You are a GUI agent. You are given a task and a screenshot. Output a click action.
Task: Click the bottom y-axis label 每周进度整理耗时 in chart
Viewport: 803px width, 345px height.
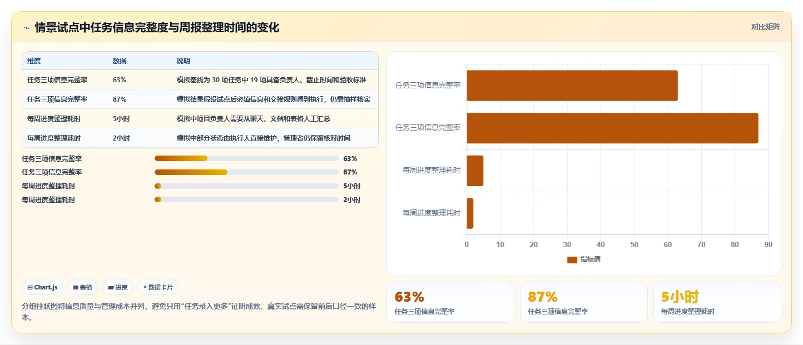432,213
